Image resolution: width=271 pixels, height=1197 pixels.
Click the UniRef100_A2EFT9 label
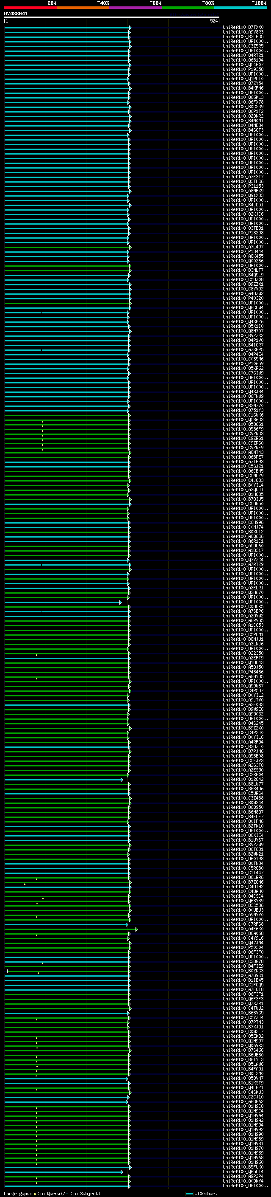[243, 658]
